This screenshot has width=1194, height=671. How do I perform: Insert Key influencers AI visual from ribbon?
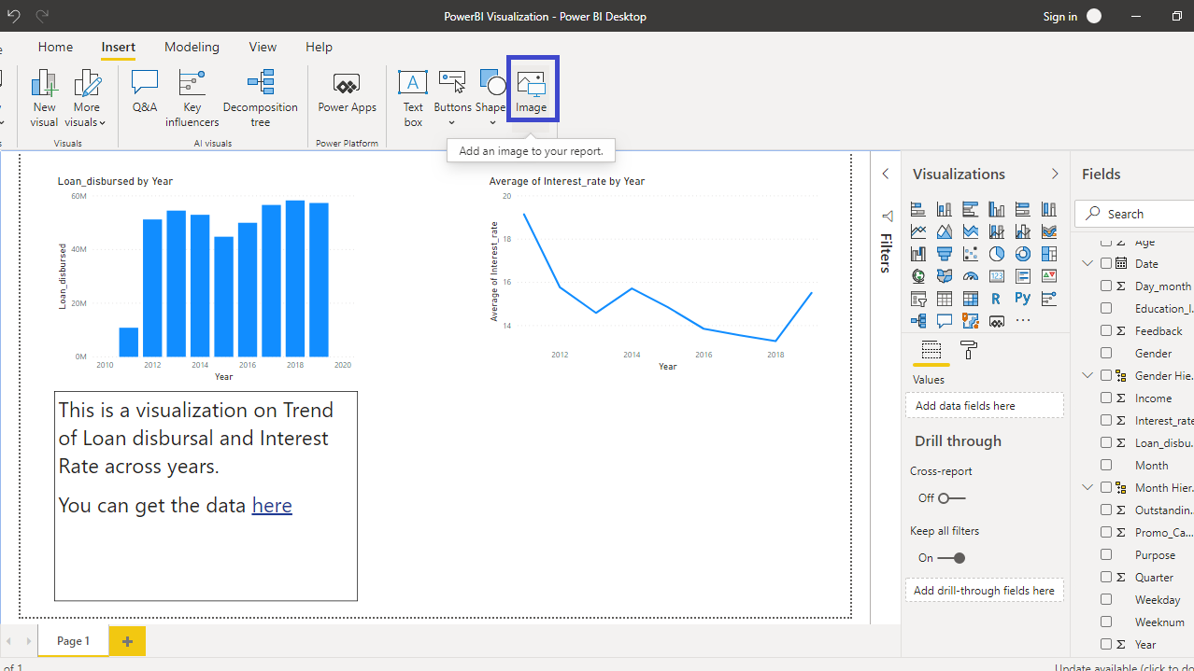point(192,98)
